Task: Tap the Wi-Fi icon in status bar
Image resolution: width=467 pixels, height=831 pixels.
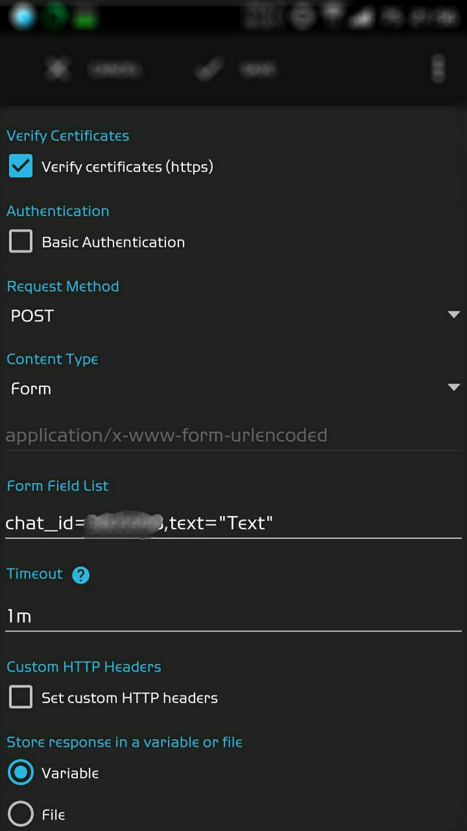Action: coord(333,17)
